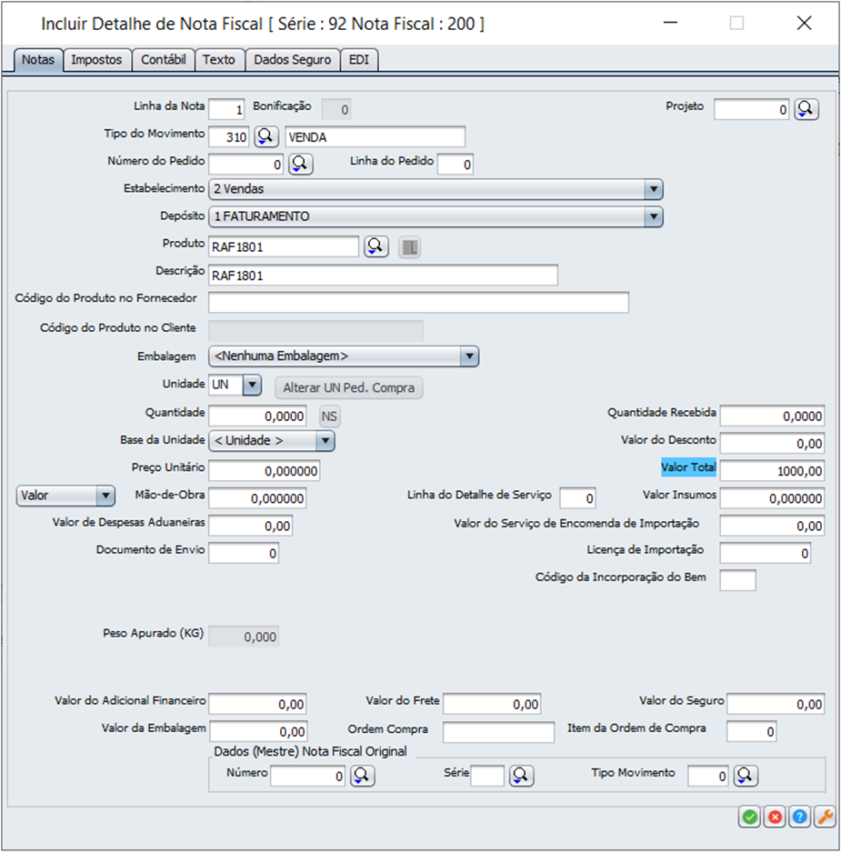Open lookup for Tipo do Movimento

point(265,136)
